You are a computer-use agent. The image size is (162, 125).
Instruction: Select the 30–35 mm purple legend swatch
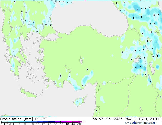tap(57, 122)
